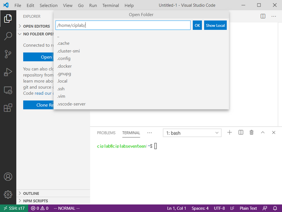The height and width of the screenshot is (212, 282).
Task: Open errors and warnings status item
Action: coord(40,208)
